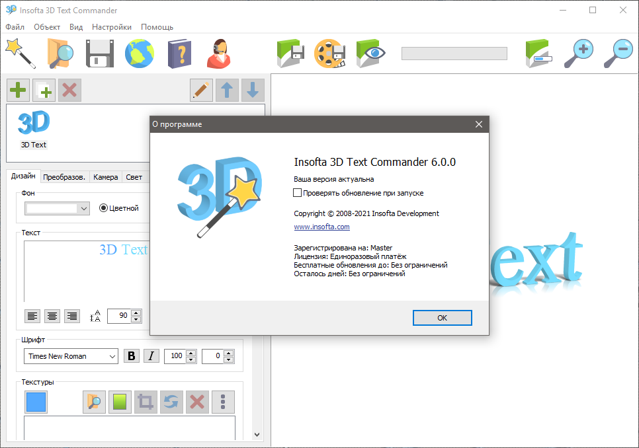Save project with the floppy disk icon
The image size is (639, 448).
click(x=99, y=54)
